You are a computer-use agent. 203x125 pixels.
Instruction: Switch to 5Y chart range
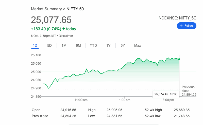point(123,45)
